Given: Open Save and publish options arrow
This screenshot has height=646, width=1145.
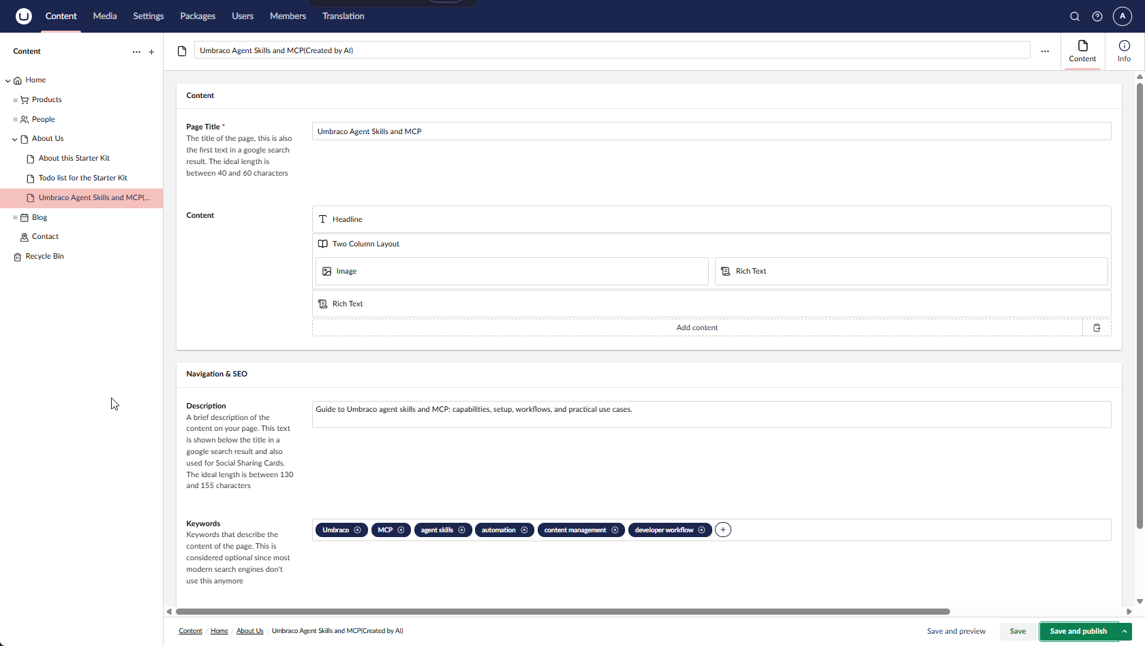Looking at the screenshot, I should [1125, 632].
